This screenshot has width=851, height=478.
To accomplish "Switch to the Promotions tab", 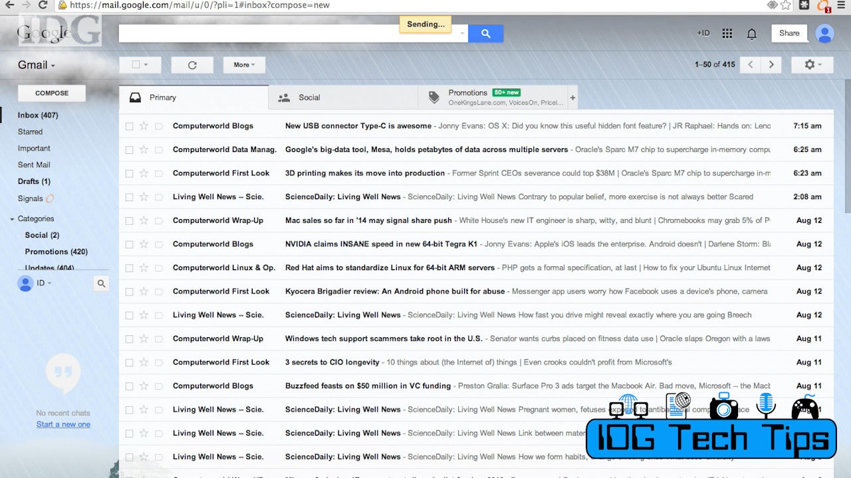I will pyautogui.click(x=492, y=98).
